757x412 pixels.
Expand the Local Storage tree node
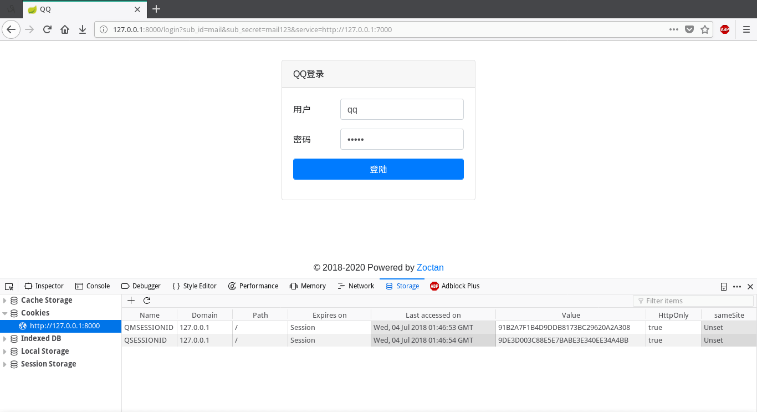5,352
